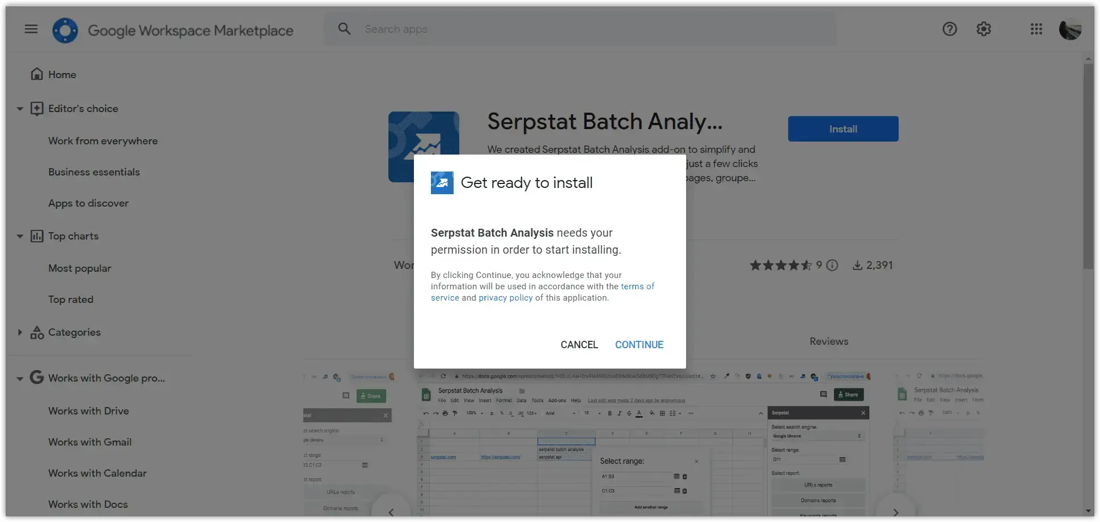This screenshot has height=522, width=1100.
Task: Click the Serpstat icon in dialog header
Action: coord(442,183)
